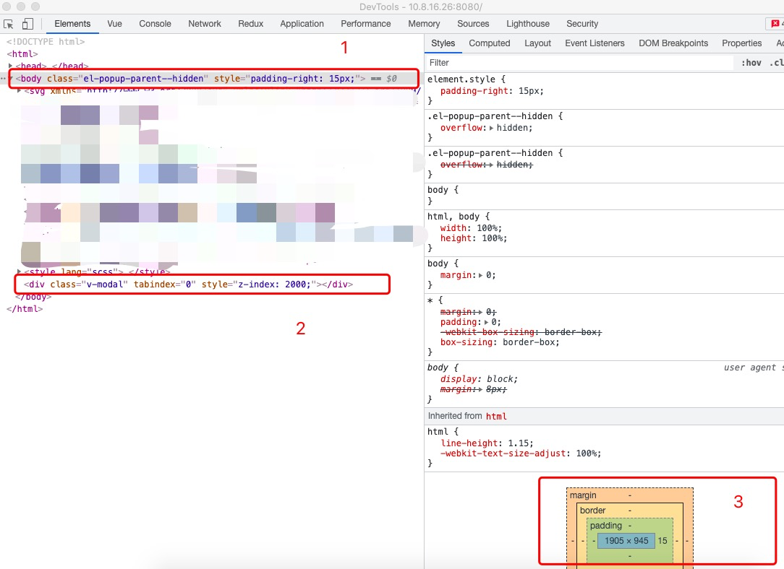
Task: Select the div class v-modal element row
Action: click(x=189, y=284)
